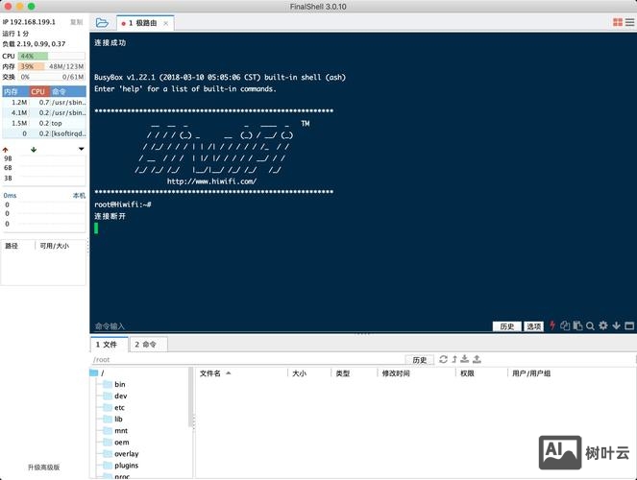Open terminal search with magnifier icon

(590, 326)
